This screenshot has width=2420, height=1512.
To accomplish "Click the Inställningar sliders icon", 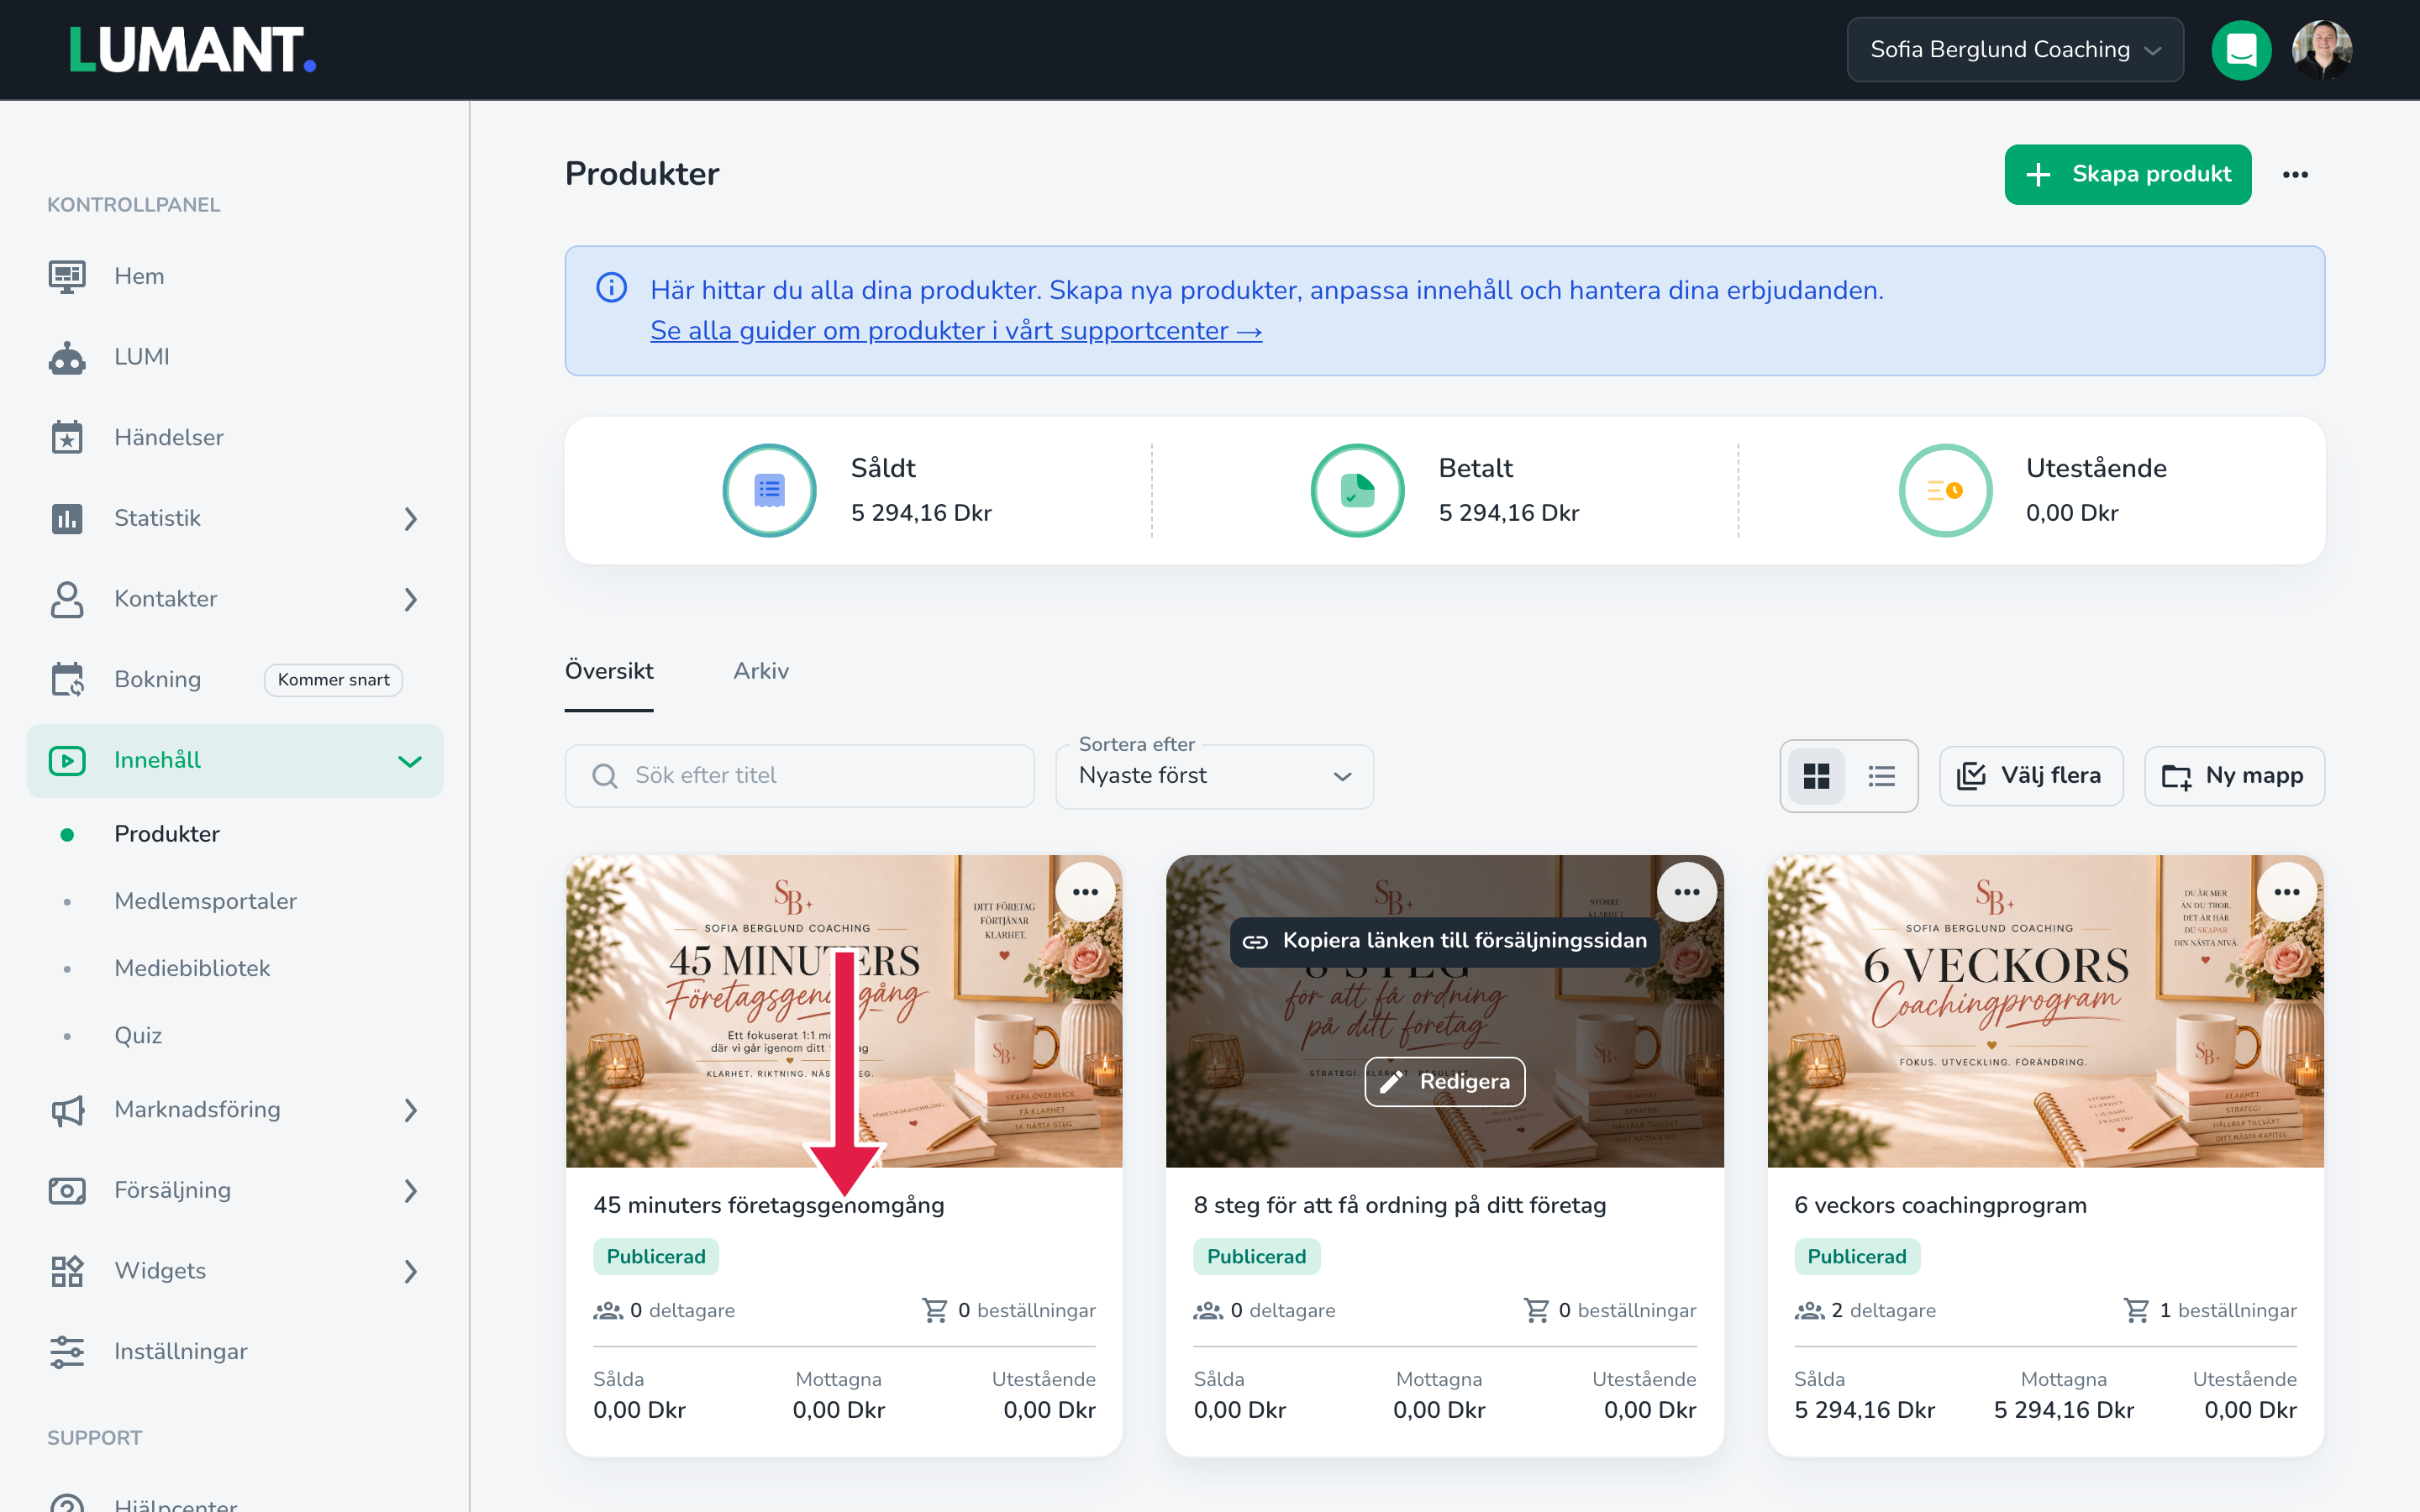I will click(x=67, y=1352).
